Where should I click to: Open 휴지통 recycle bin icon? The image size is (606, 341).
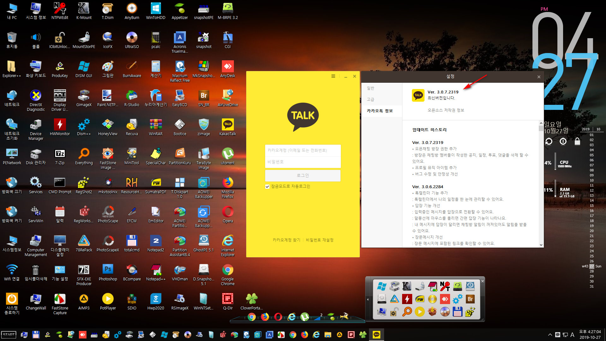tap(12, 40)
